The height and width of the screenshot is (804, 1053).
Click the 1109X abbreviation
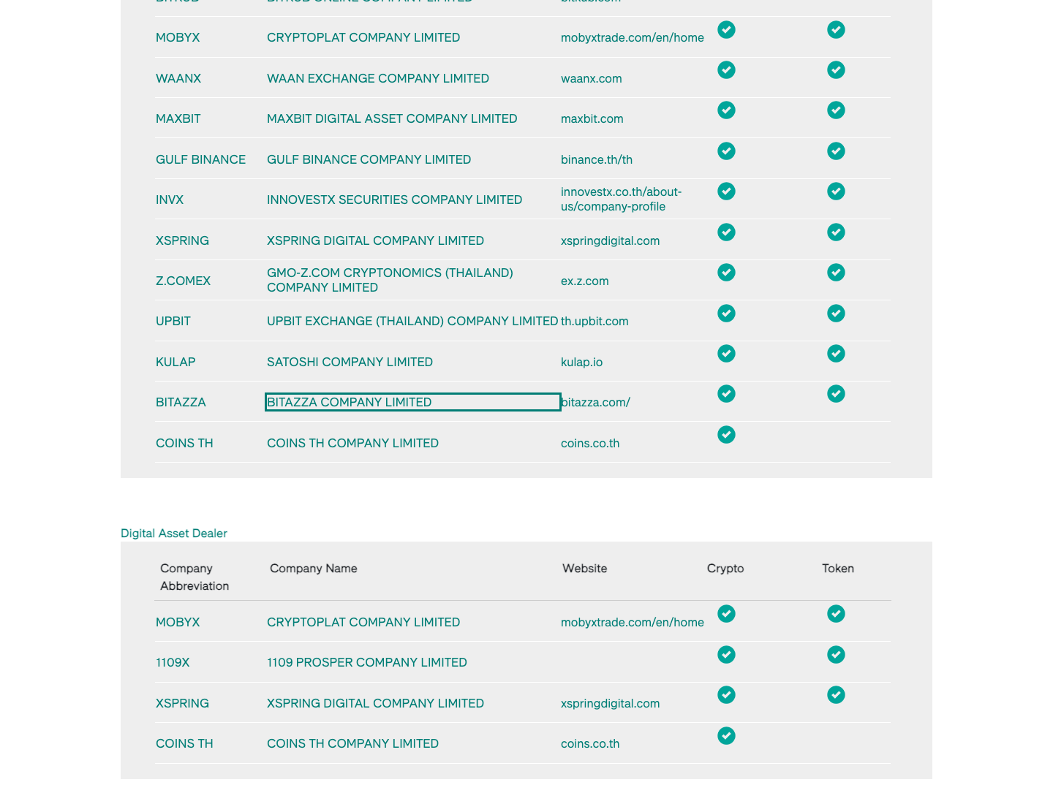pyautogui.click(x=173, y=662)
